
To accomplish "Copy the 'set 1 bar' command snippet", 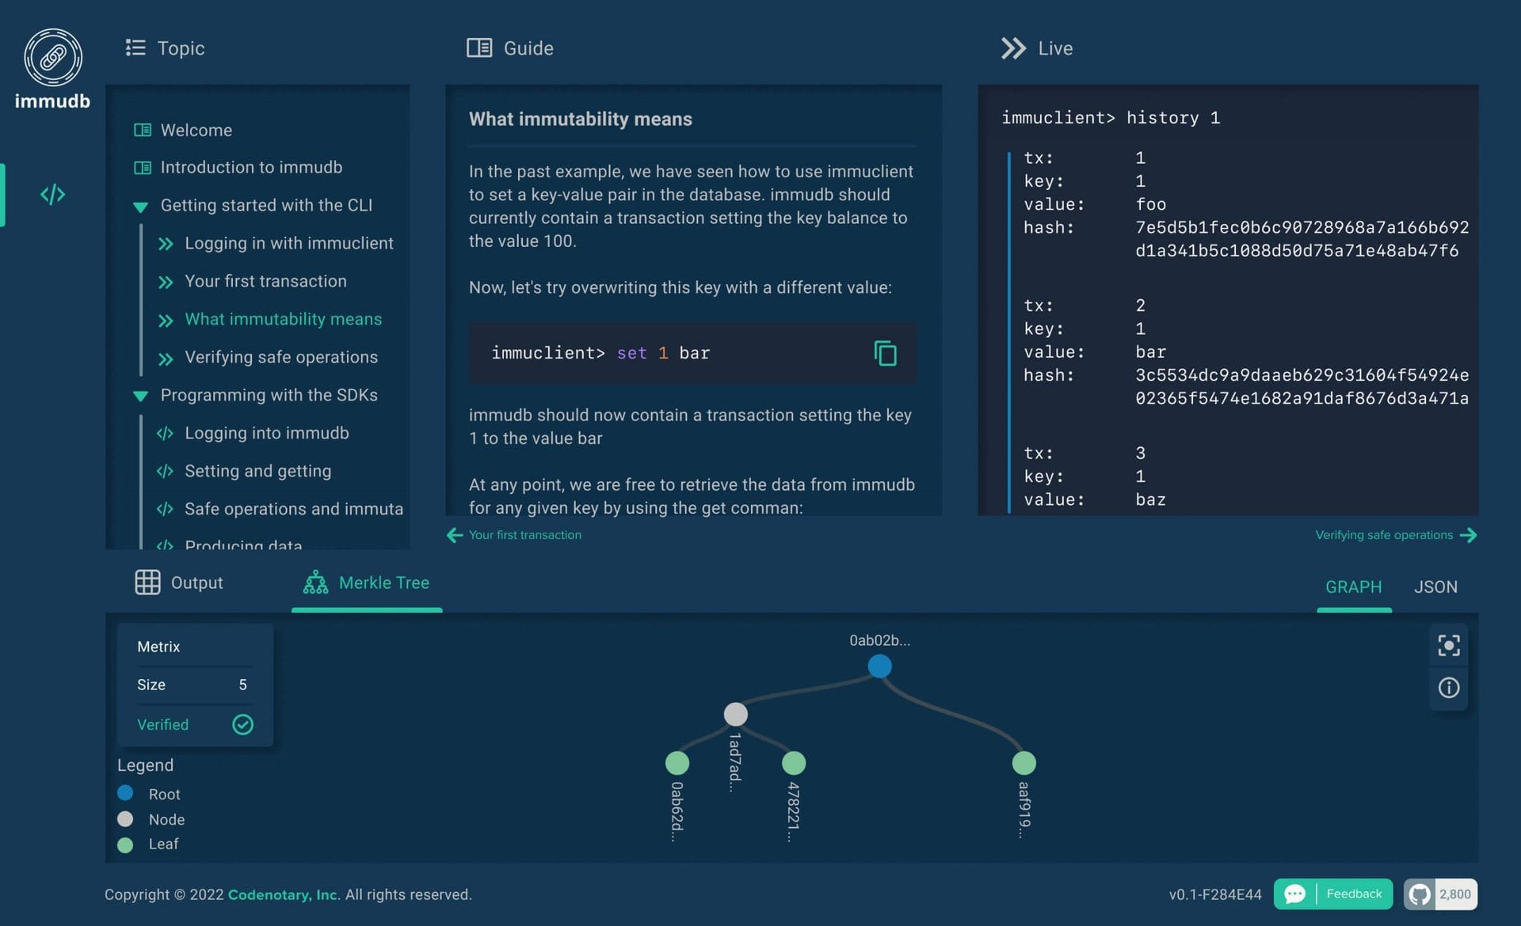I will tap(885, 354).
